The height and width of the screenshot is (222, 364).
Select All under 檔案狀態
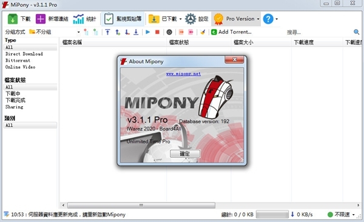pos(30,87)
